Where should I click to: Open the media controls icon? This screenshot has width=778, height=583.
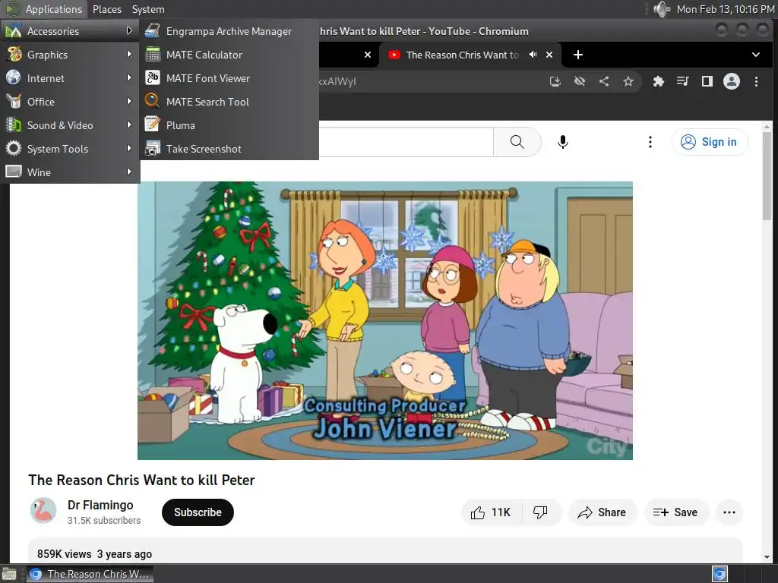tap(683, 81)
